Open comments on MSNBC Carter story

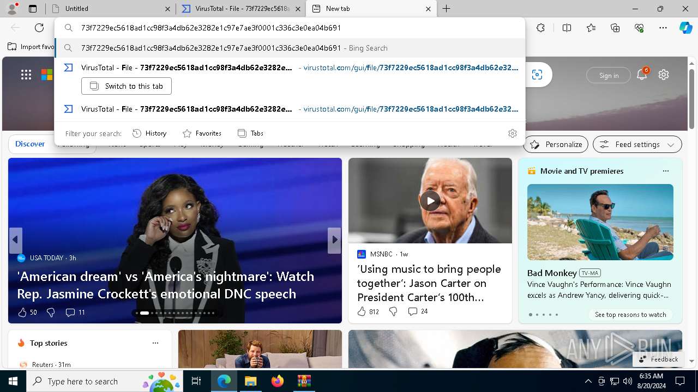(418, 311)
